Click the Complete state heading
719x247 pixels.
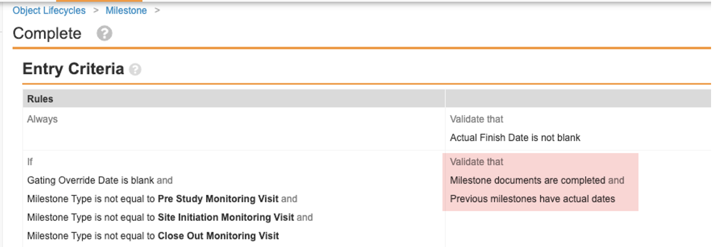[x=47, y=33]
